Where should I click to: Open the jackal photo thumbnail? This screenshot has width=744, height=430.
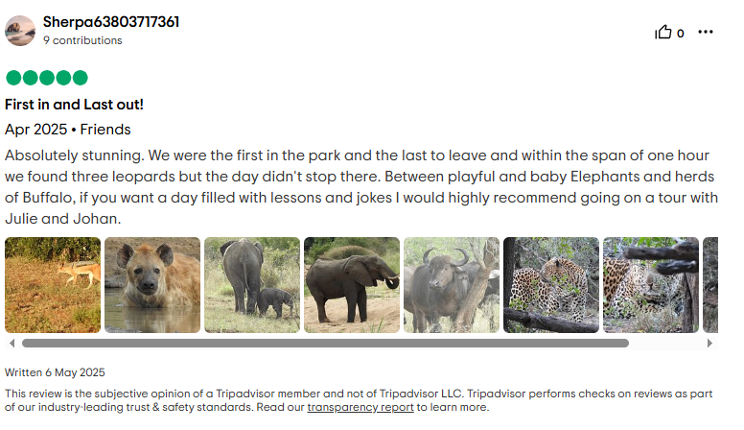(53, 285)
